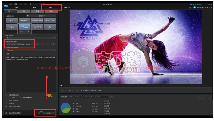Select the MPEG-2 output format
The image size is (214, 121).
click(25, 20)
